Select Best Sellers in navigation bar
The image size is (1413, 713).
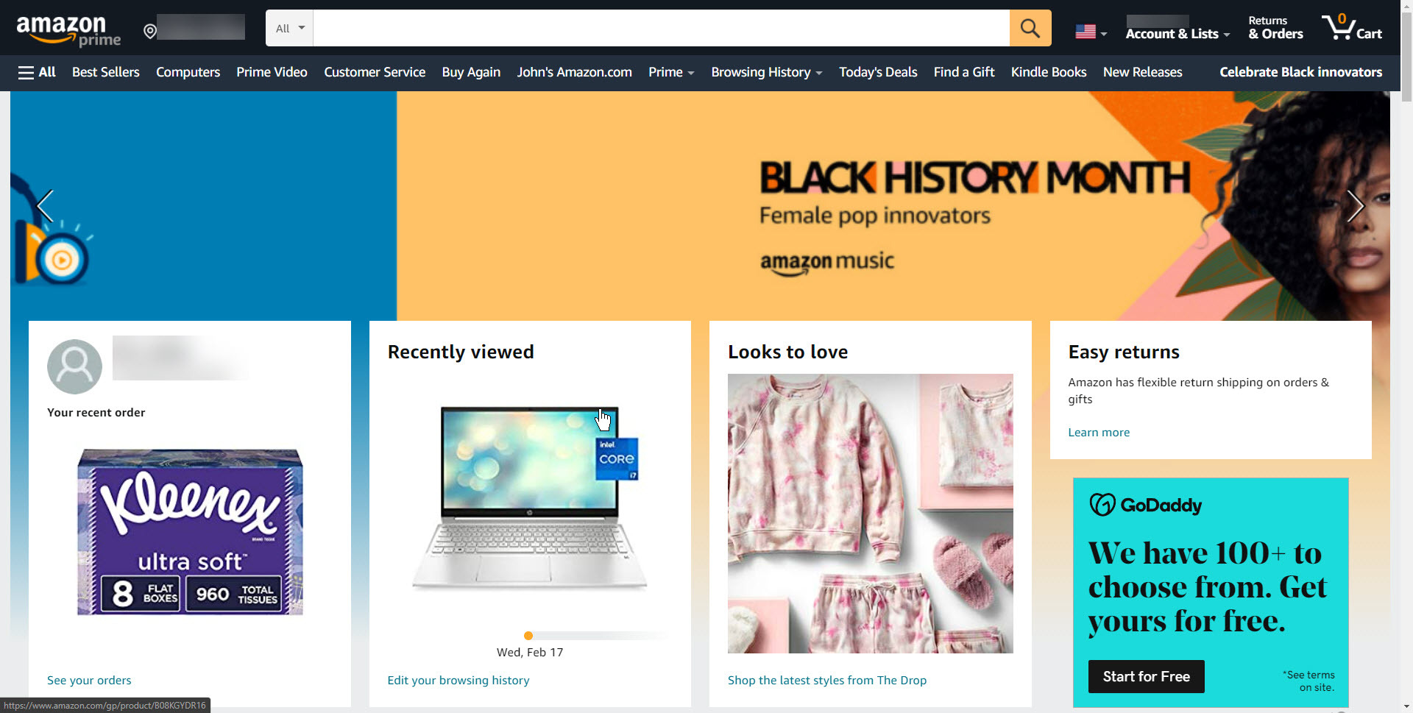click(x=106, y=72)
